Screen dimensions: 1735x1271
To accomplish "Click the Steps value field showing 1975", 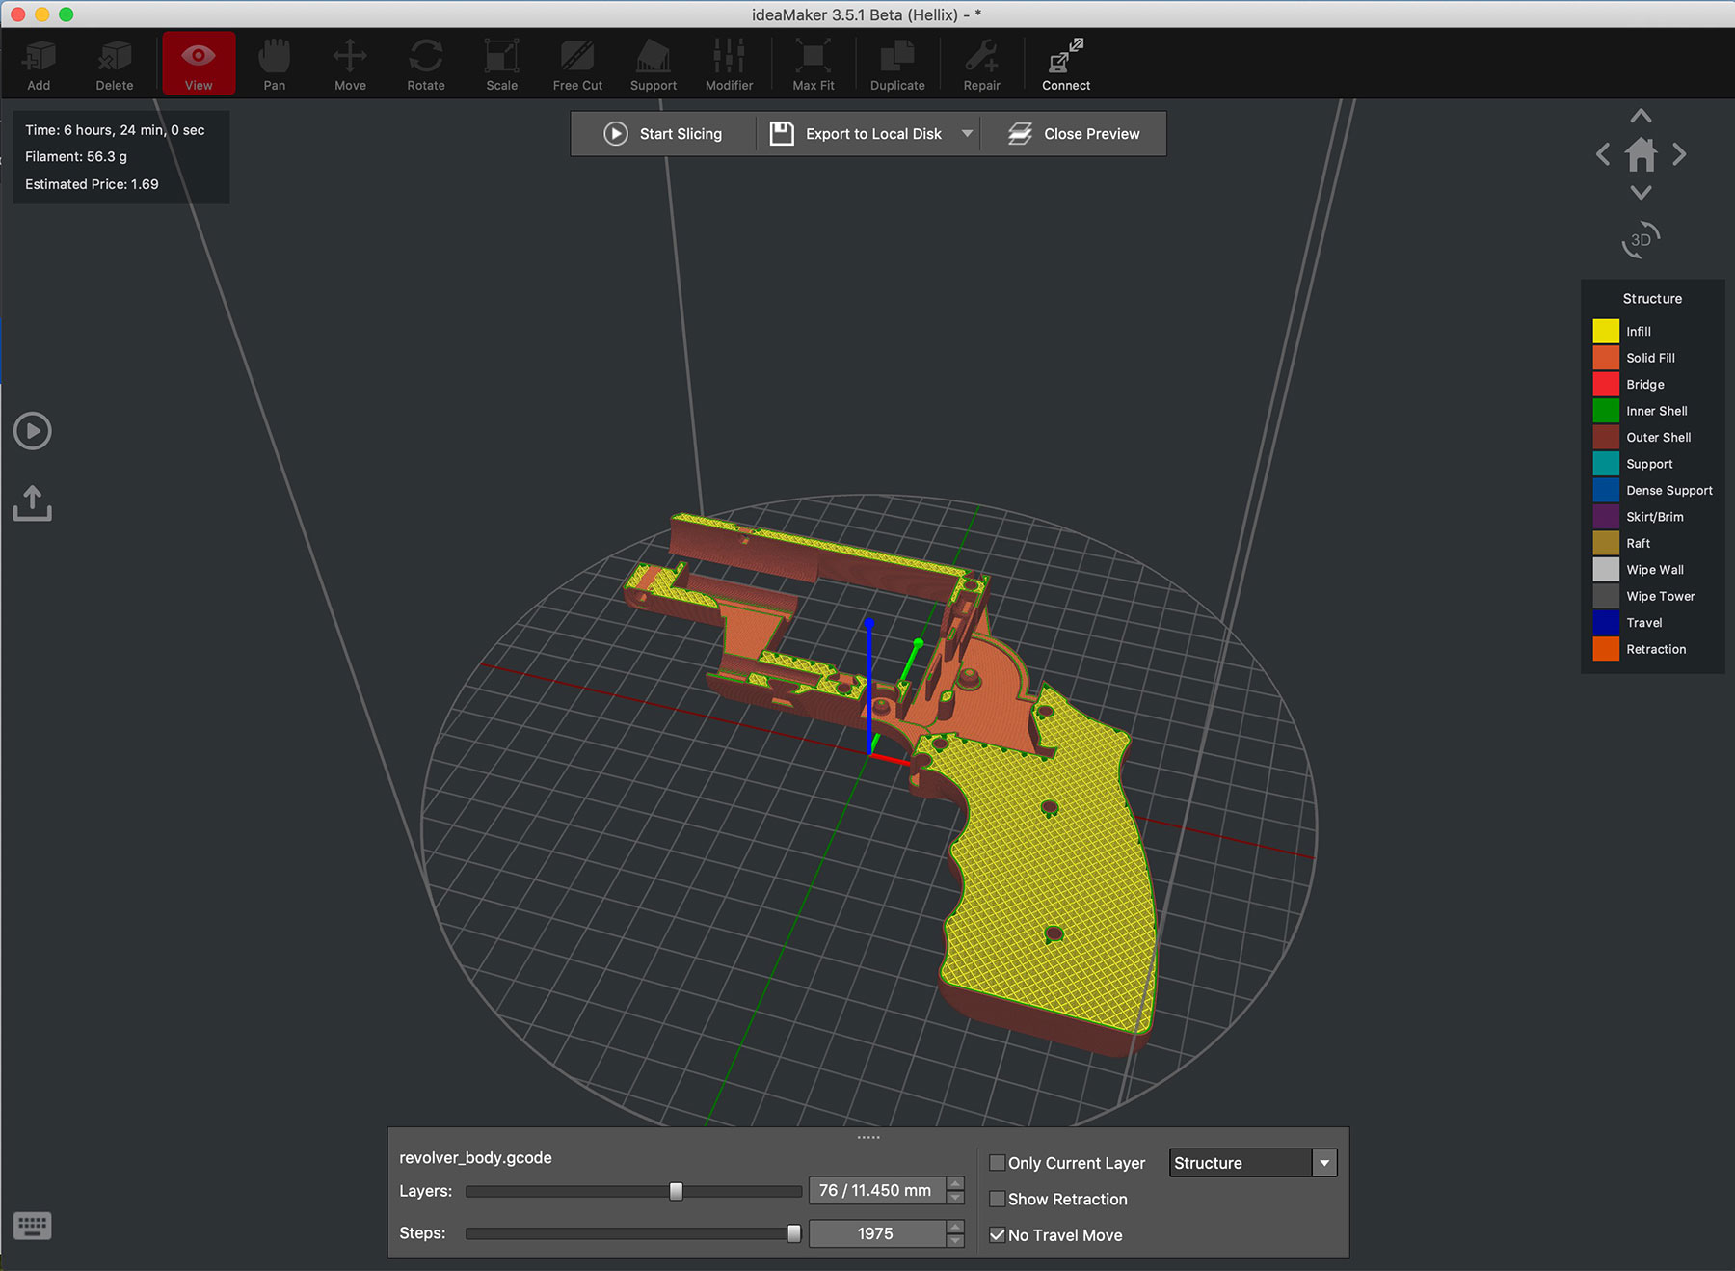I will (x=875, y=1233).
